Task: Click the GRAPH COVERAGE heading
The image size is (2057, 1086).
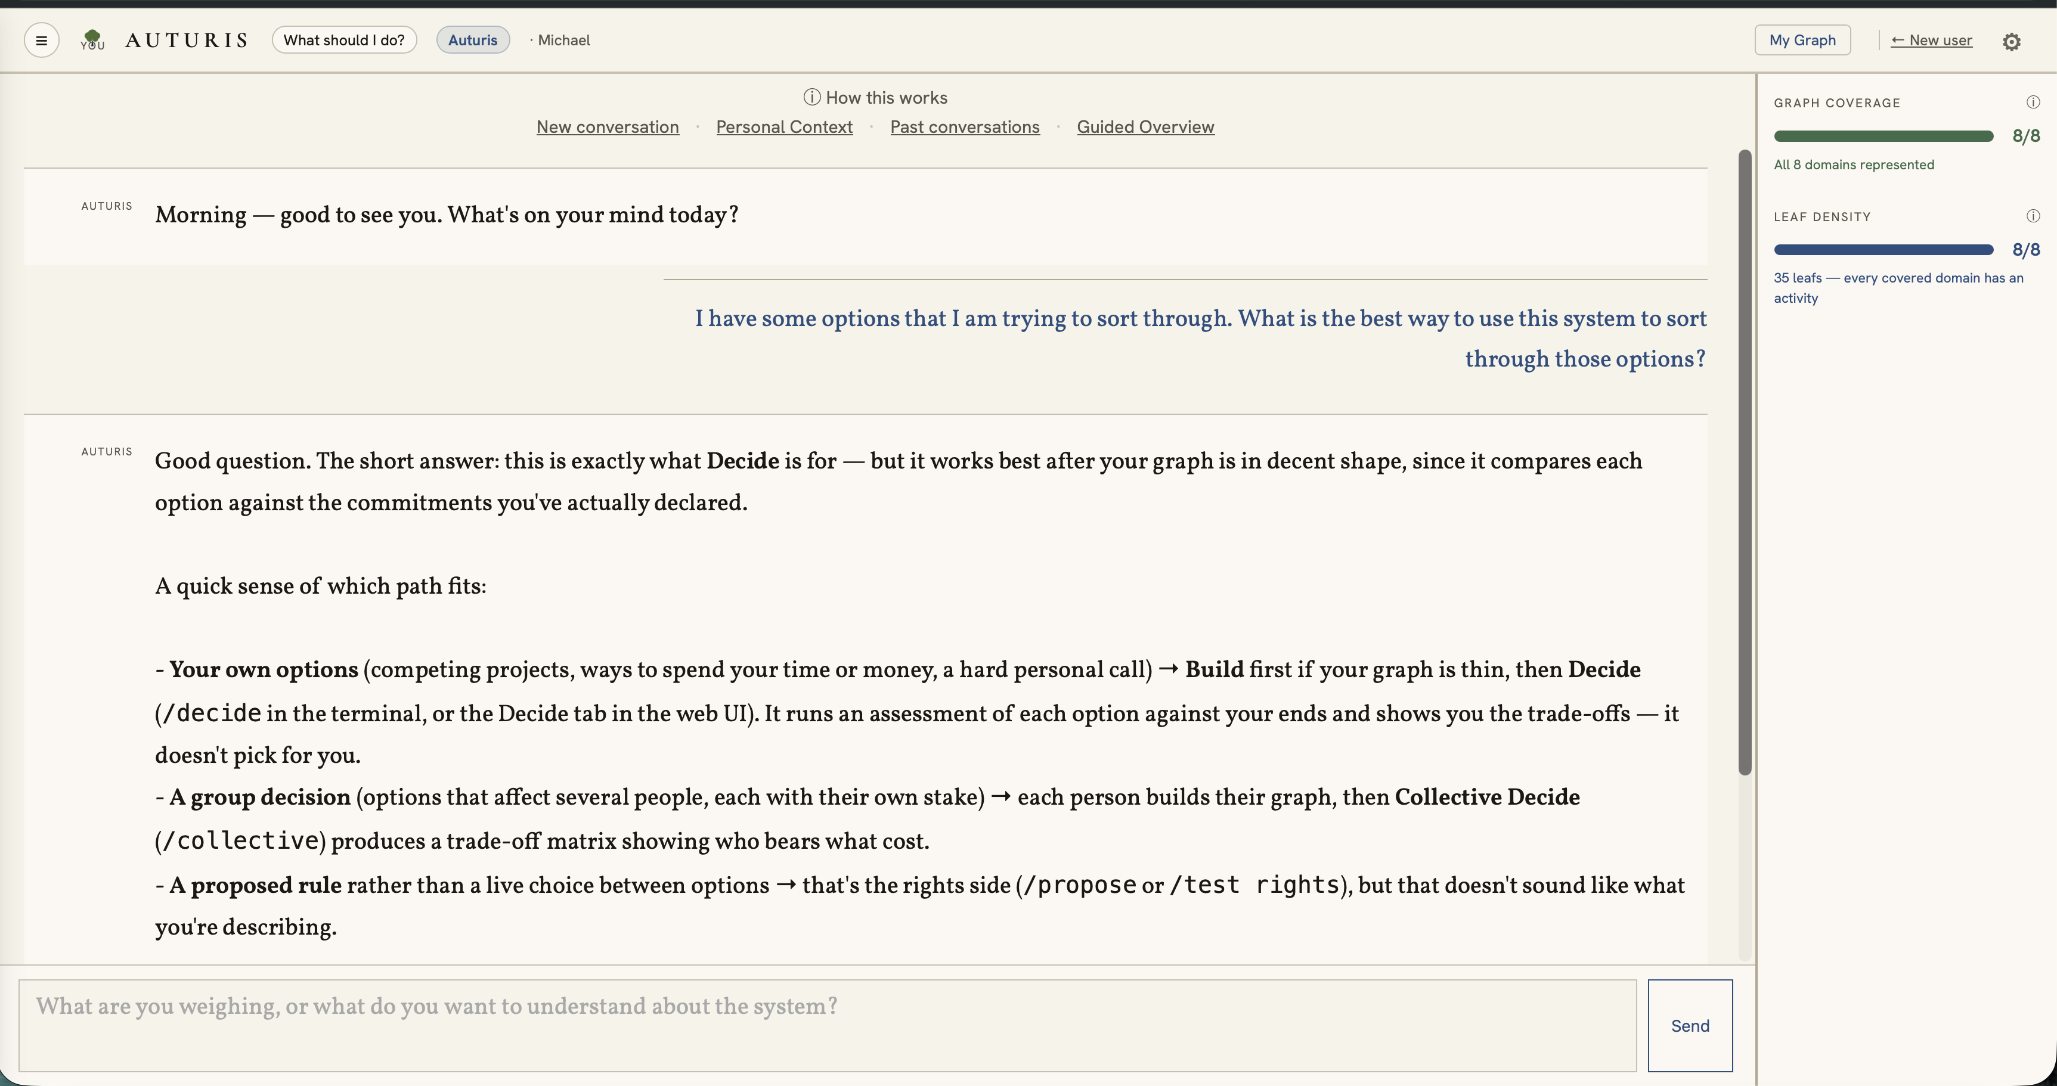Action: (x=1836, y=103)
